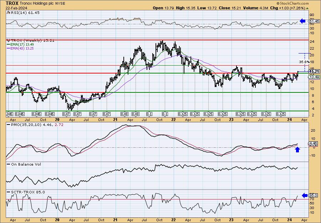Click the Open 13.79 value

[164, 8]
